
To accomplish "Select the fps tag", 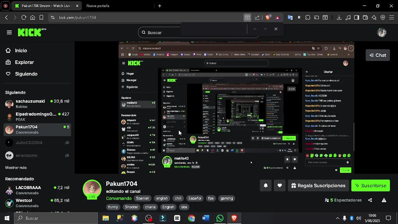I will (x=211, y=198).
